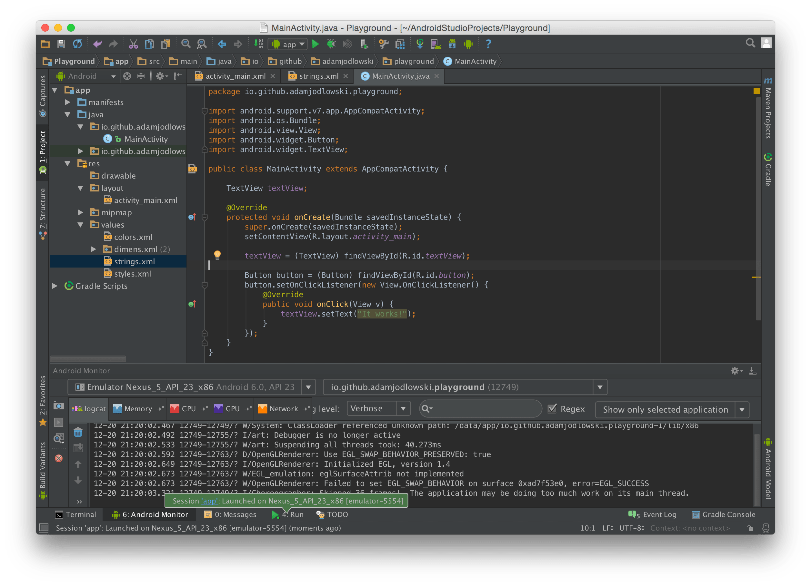
Task: Open the 0: Messages tool button
Action: click(x=230, y=514)
